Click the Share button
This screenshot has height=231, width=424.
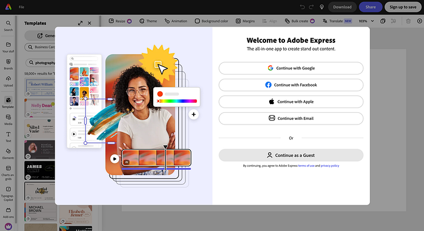(370, 7)
